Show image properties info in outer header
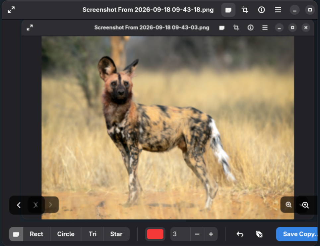Image resolution: width=320 pixels, height=246 pixels. point(261,10)
